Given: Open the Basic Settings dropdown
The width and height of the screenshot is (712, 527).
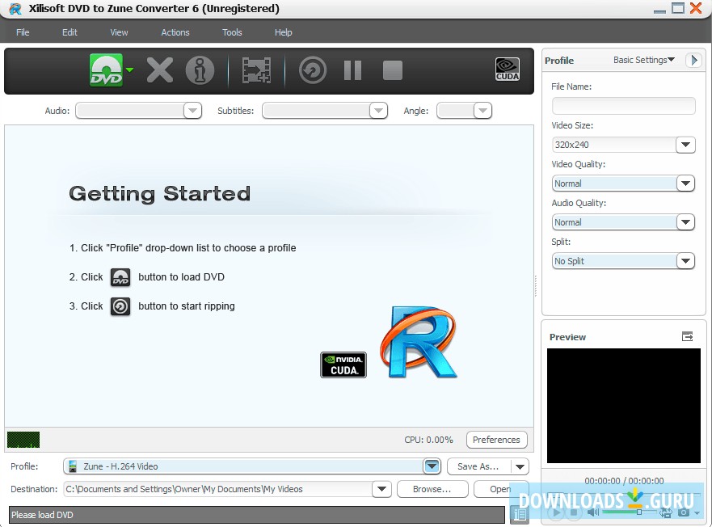Looking at the screenshot, I should (644, 60).
